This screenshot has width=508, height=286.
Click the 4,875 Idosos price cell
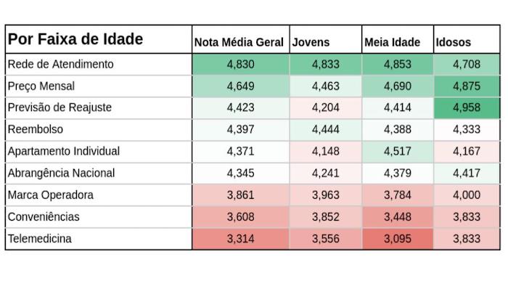pyautogui.click(x=467, y=86)
